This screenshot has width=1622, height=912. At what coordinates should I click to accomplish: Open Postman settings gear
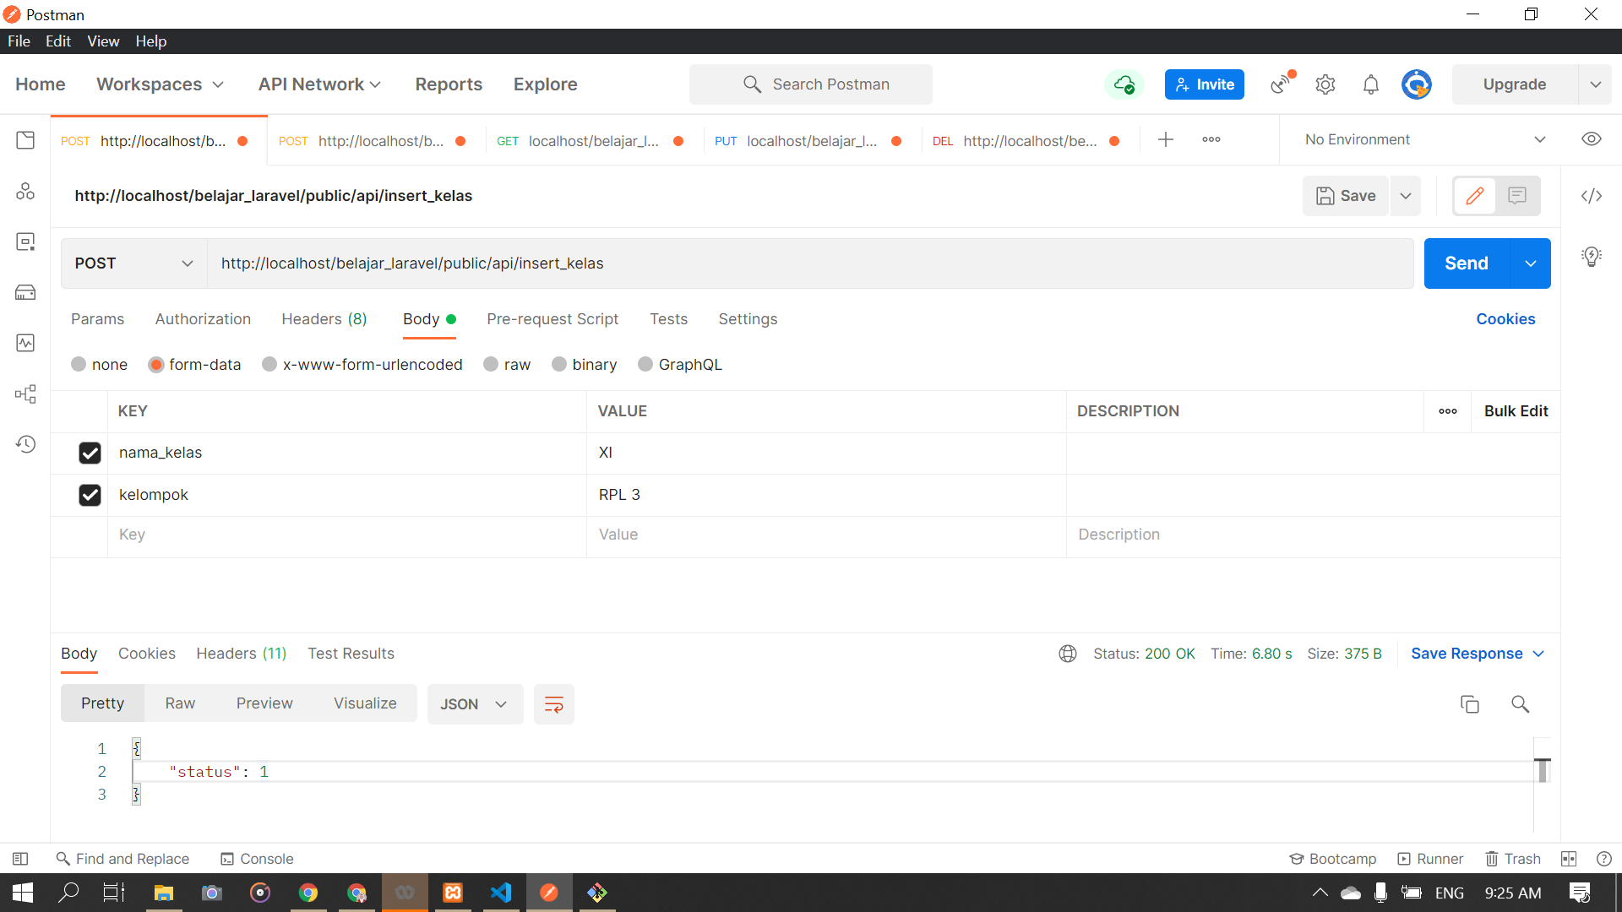[1325, 84]
